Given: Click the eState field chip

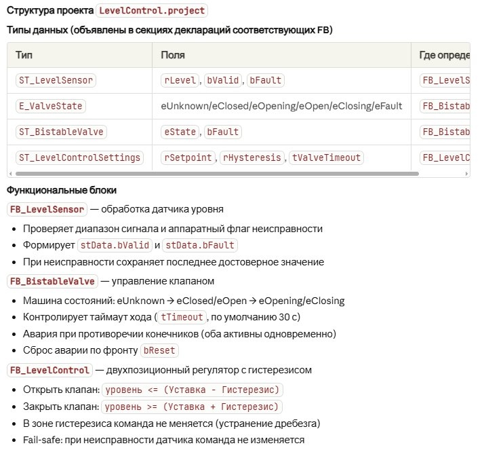Looking at the screenshot, I should point(180,132).
